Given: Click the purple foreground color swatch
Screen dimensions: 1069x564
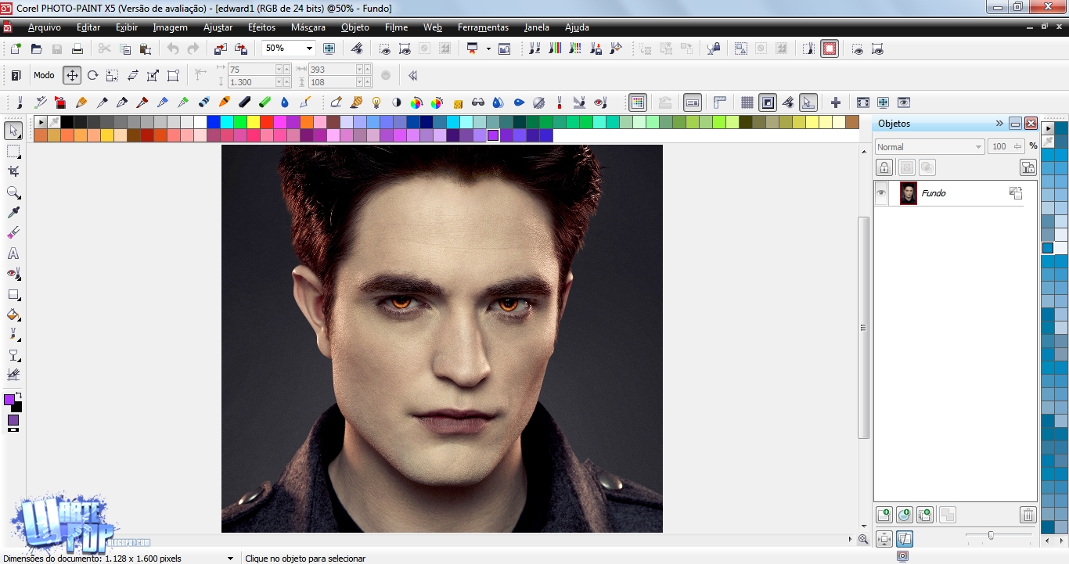Looking at the screenshot, I should pyautogui.click(x=9, y=400).
